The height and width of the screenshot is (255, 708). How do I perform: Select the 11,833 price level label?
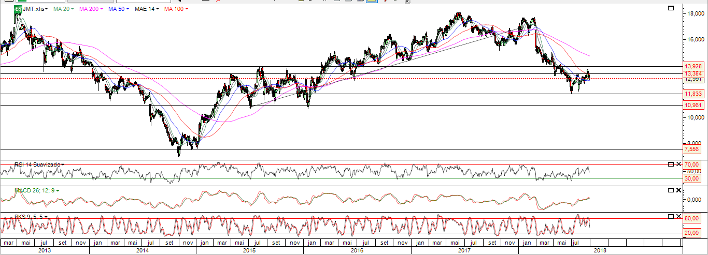pos(693,94)
